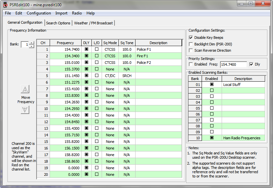This screenshot has height=188, width=273.
Task: Decrement the Bank number spinner down
Action: (32, 46)
